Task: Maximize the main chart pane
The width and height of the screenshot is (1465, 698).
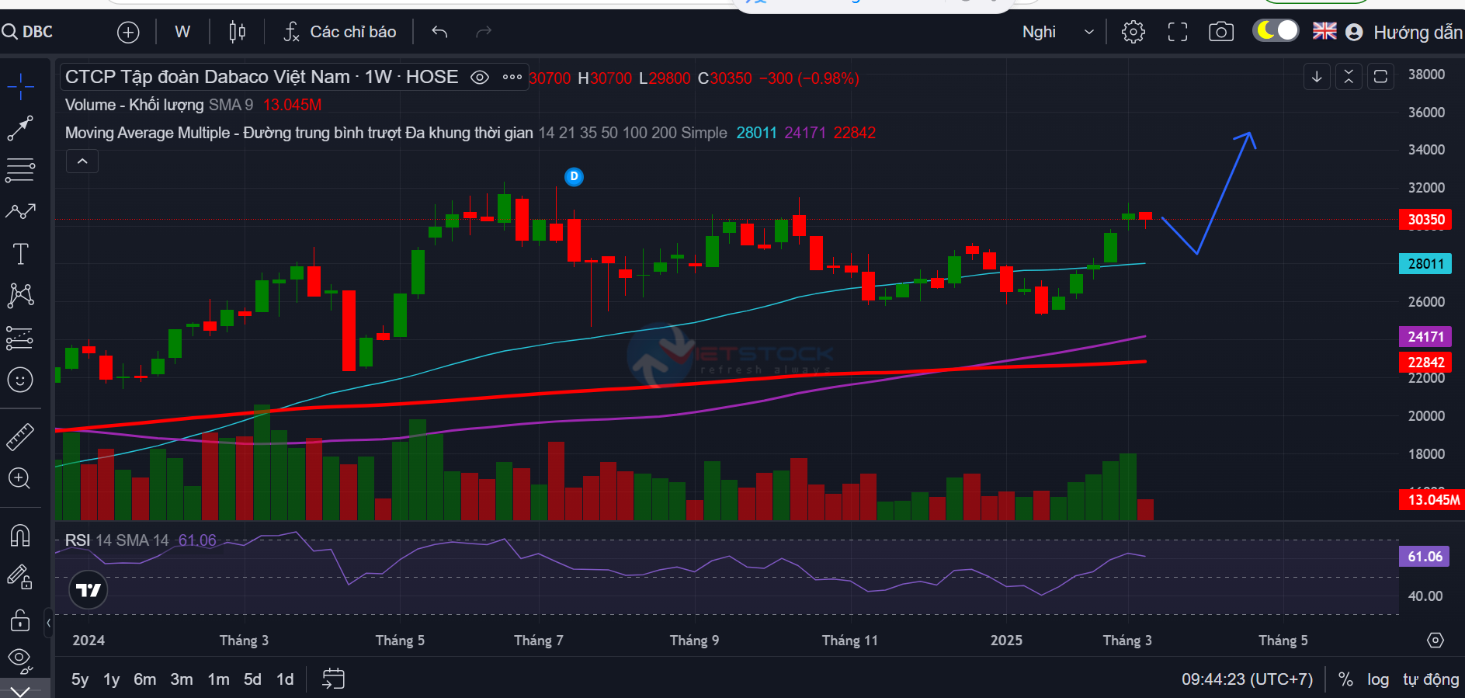Action: [x=1380, y=77]
